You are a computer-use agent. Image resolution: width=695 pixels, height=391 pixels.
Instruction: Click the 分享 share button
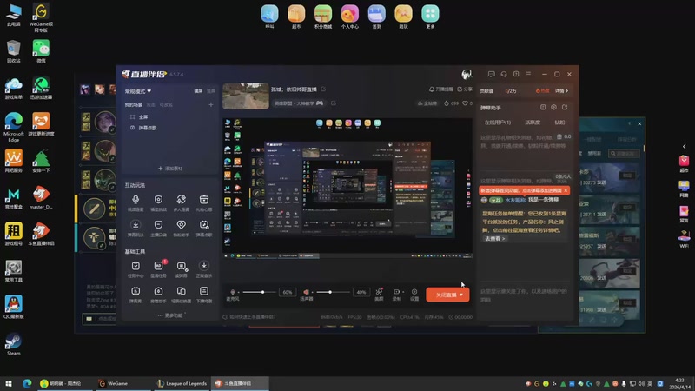coord(465,89)
